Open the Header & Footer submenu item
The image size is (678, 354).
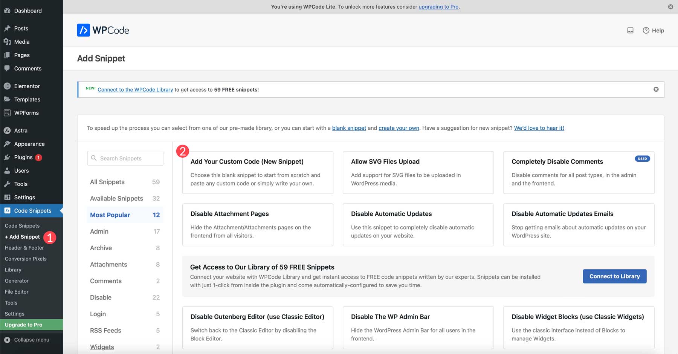tap(24, 248)
